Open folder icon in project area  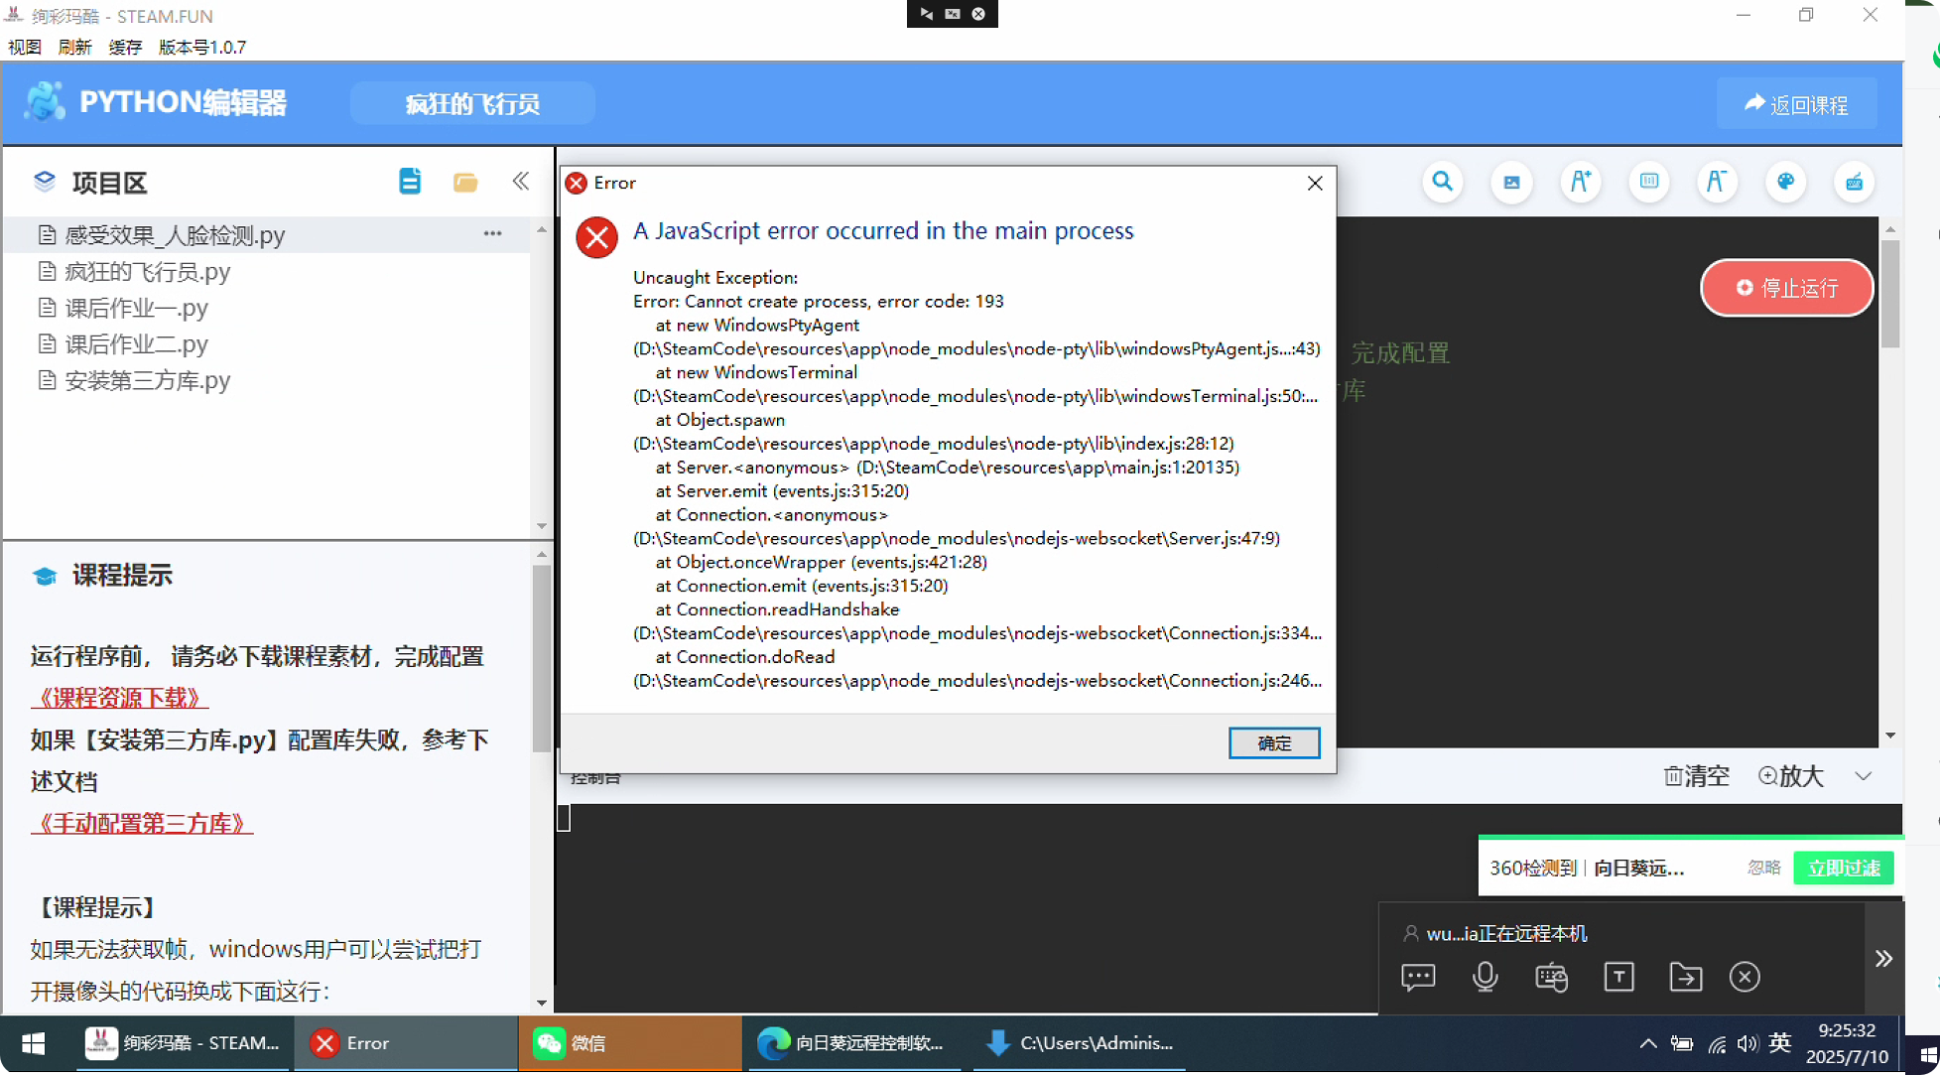465,182
